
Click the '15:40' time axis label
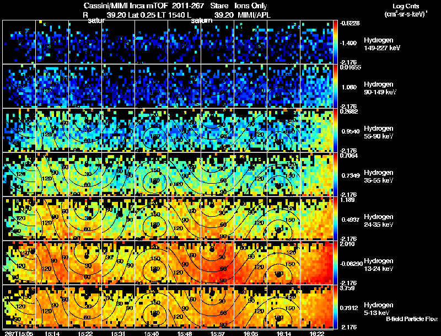pos(151,333)
